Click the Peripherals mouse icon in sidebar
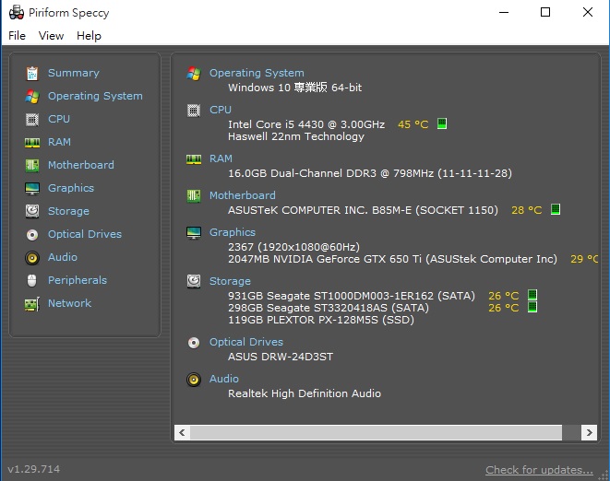The width and height of the screenshot is (610, 481). [32, 280]
